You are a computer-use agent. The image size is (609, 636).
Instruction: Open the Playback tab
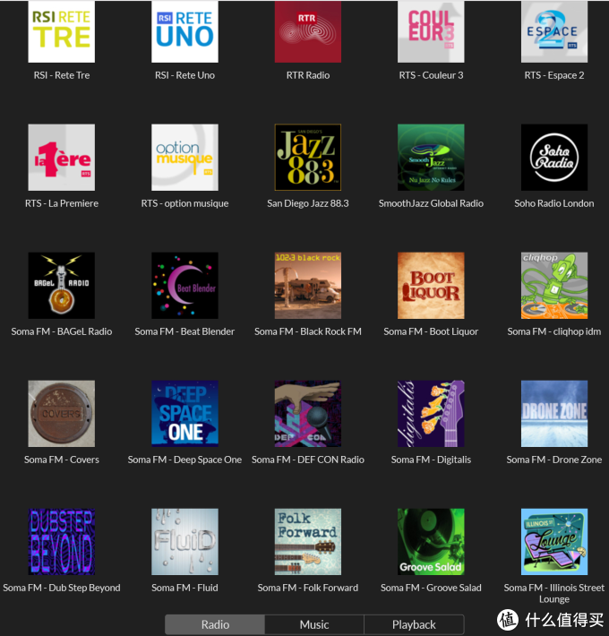coord(414,624)
